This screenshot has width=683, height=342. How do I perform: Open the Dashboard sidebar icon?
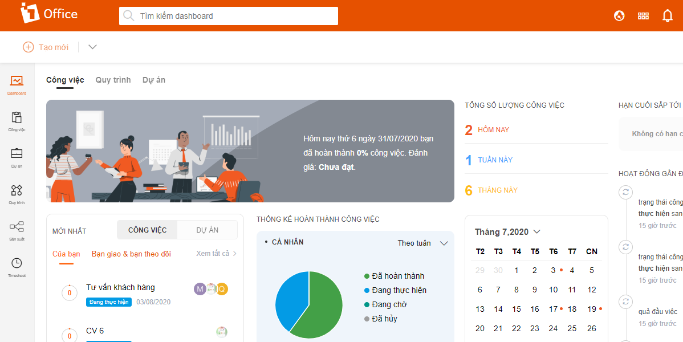tap(17, 83)
